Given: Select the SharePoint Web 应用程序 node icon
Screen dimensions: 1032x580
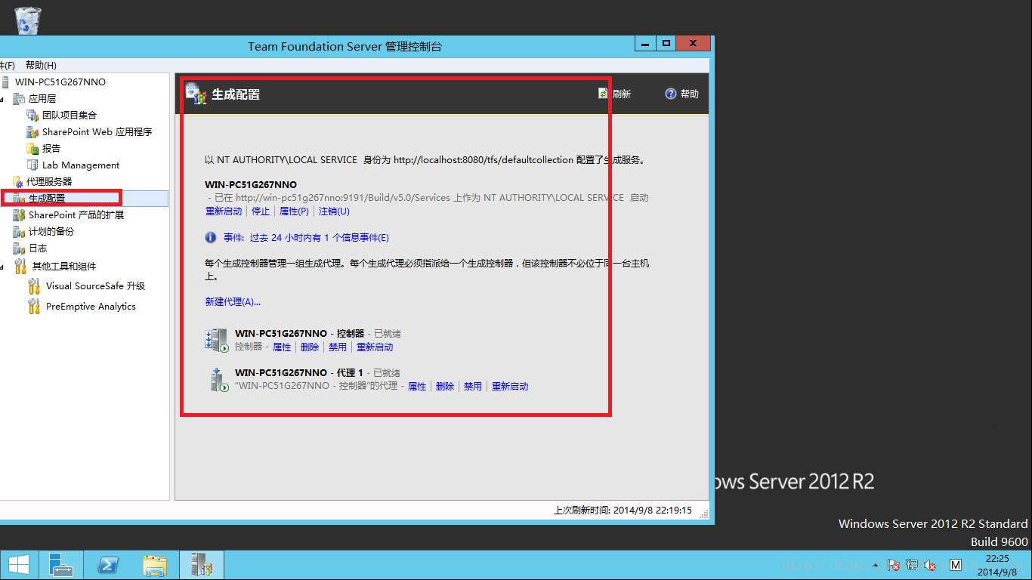Looking at the screenshot, I should click(x=32, y=131).
